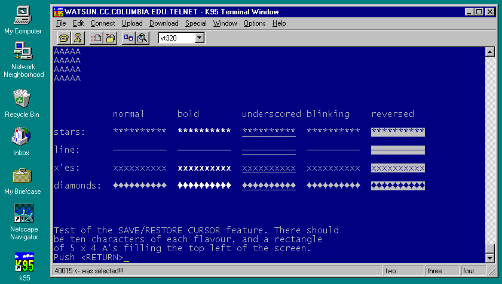502x284 pixels.
Task: Click the document transfer toolbar icon
Action: [x=96, y=38]
